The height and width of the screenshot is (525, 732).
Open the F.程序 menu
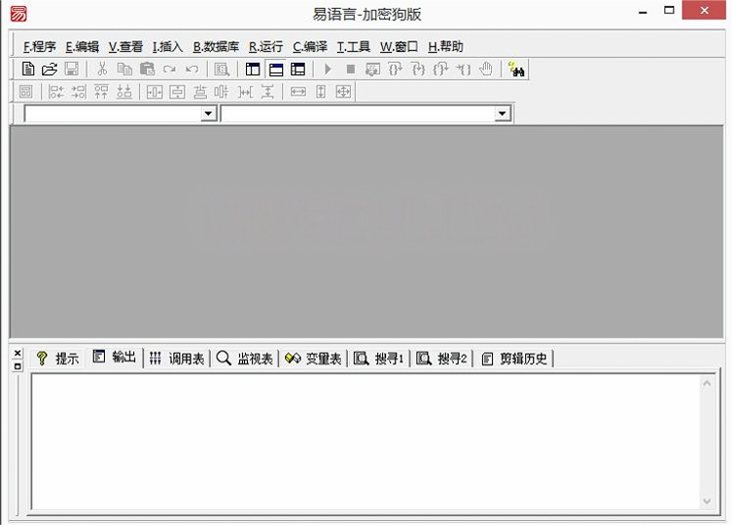[39, 47]
